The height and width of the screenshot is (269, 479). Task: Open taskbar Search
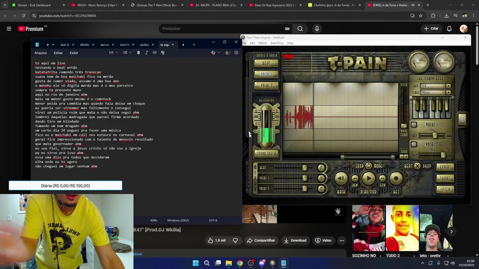pyautogui.click(x=207, y=263)
